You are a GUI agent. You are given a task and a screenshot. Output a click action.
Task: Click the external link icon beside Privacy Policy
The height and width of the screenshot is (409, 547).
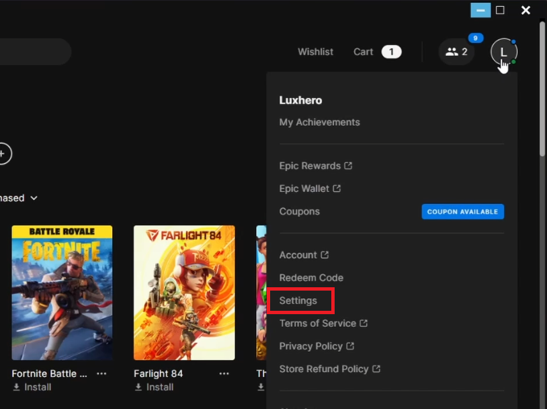click(x=350, y=346)
